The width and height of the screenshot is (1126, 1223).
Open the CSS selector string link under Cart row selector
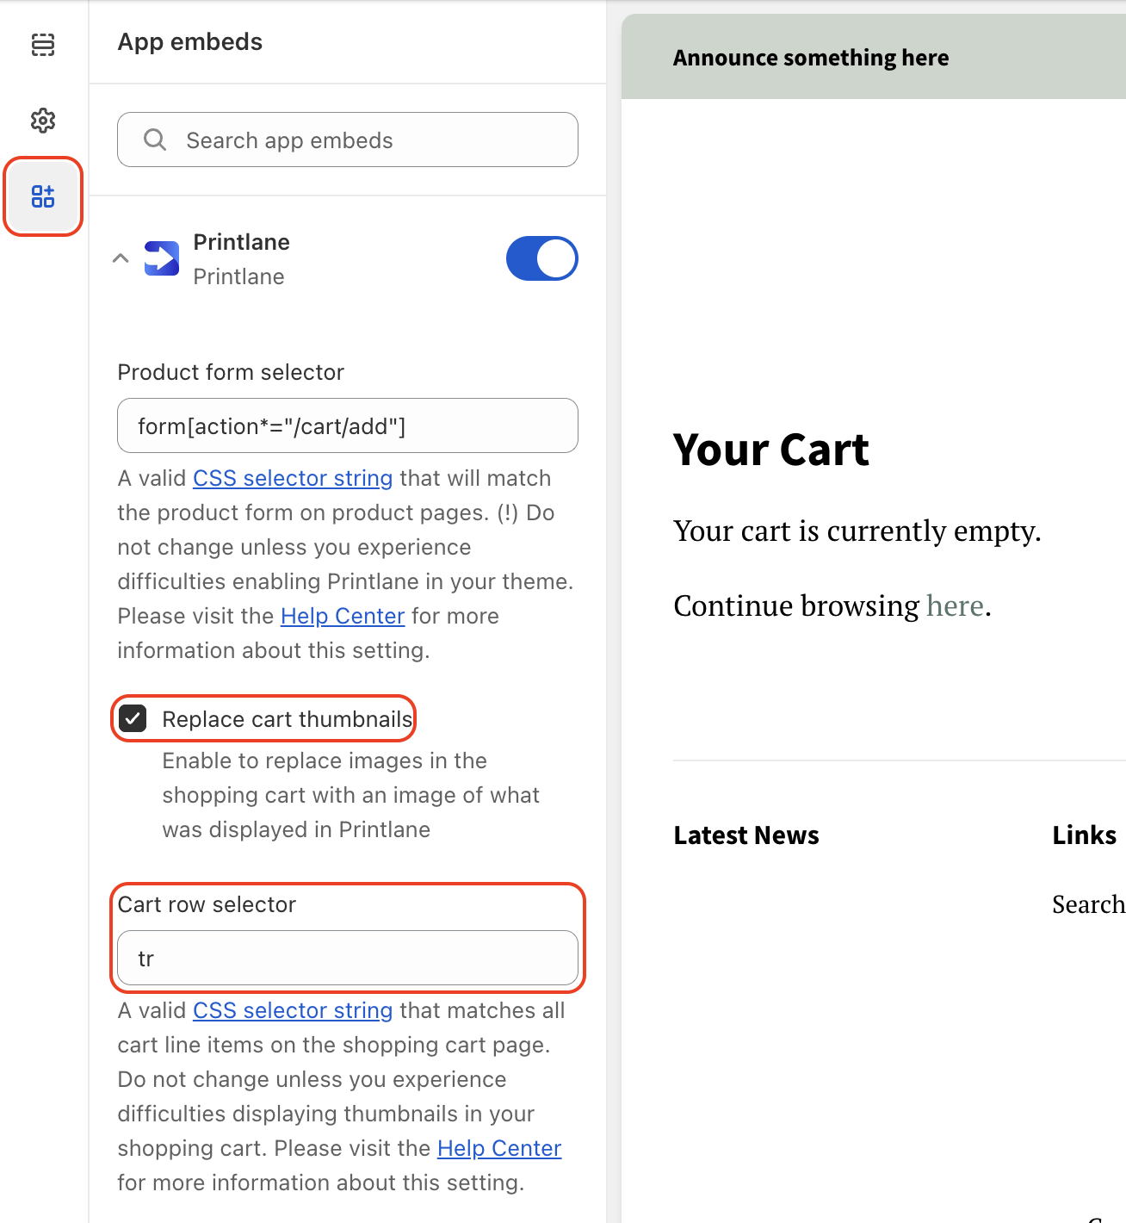point(293,1010)
